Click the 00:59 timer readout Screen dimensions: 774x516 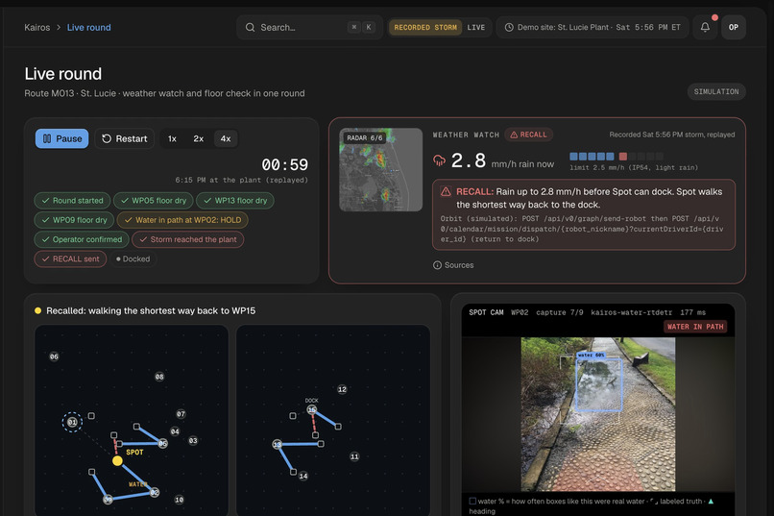click(284, 164)
